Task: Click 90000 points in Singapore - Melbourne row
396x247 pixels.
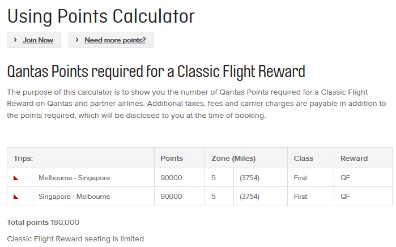Action: pos(172,197)
